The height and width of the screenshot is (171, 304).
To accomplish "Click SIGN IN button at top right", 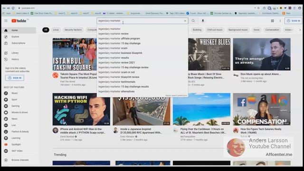I will click(x=293, y=21).
